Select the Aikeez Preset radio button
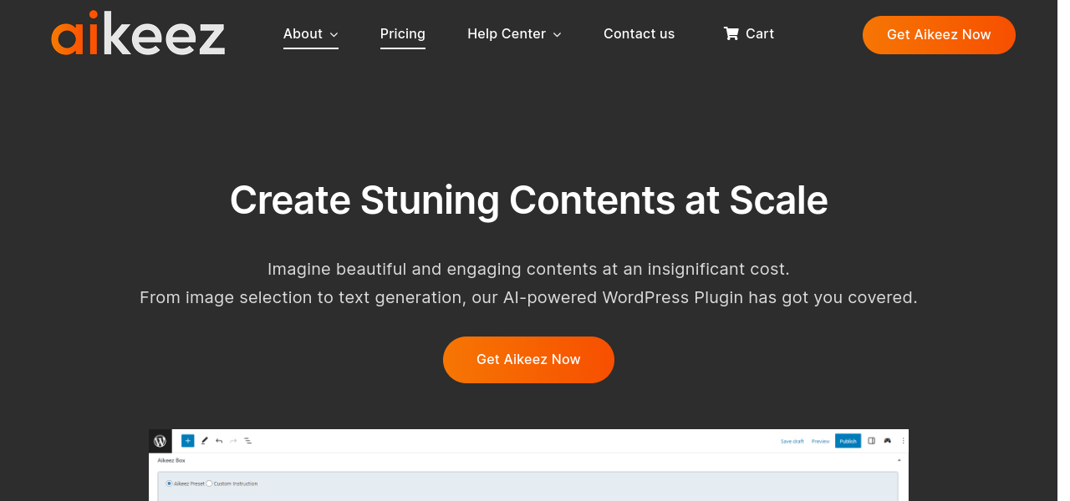Image resolution: width=1070 pixels, height=501 pixels. (169, 483)
